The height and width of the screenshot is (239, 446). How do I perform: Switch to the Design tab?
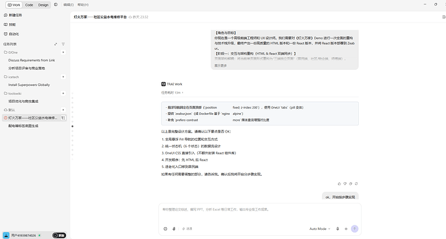(43, 5)
